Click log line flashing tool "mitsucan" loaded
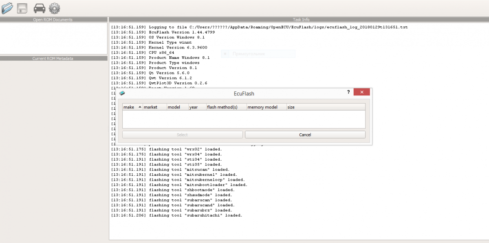 170,170
